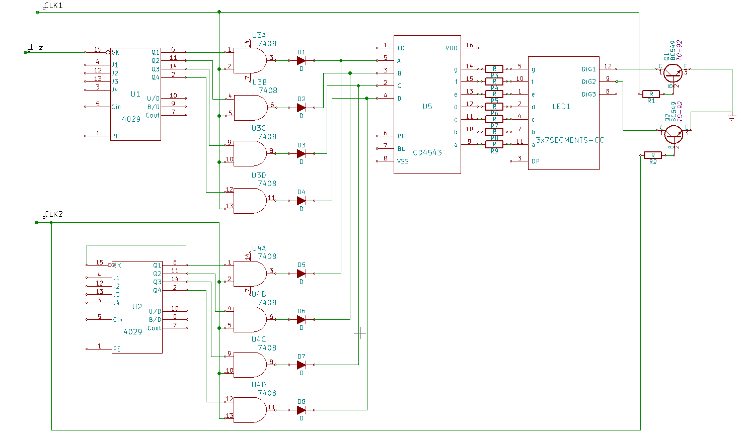
Task: Select the U4D AND gate symbol
Action: [250, 410]
